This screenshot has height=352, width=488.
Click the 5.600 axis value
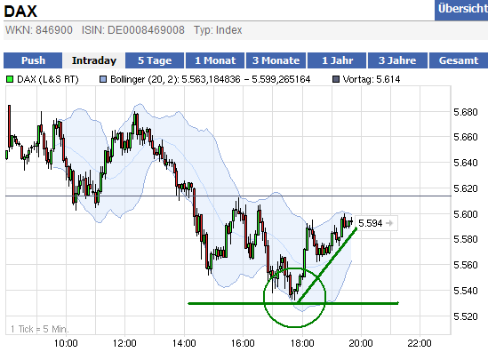465,214
